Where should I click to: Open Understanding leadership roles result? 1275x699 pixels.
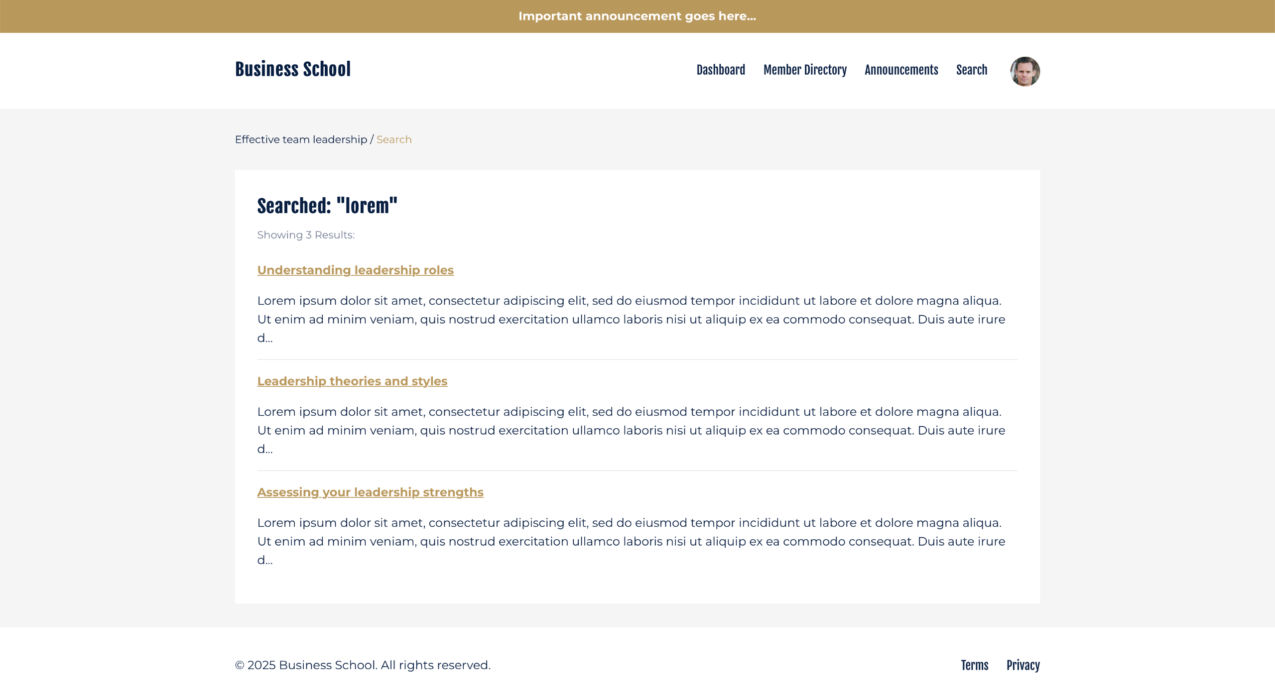[355, 270]
